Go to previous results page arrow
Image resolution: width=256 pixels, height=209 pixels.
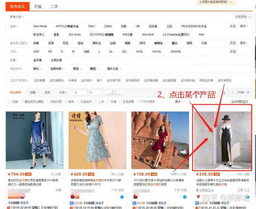click(233, 92)
